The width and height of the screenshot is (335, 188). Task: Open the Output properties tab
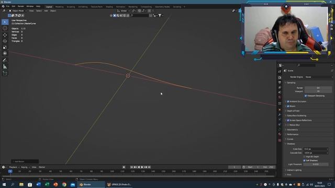280,83
